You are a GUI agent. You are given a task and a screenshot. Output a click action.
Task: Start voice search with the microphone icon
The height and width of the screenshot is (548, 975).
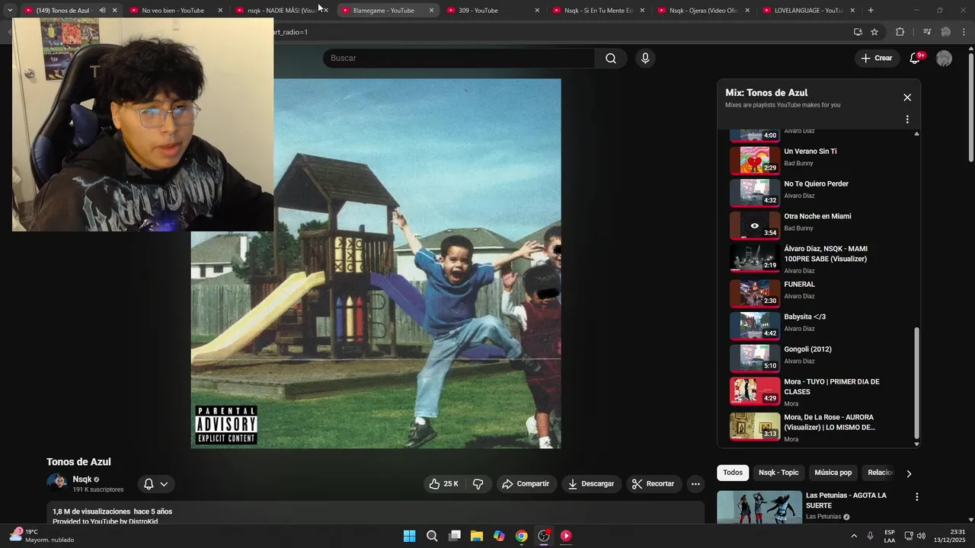(645, 59)
